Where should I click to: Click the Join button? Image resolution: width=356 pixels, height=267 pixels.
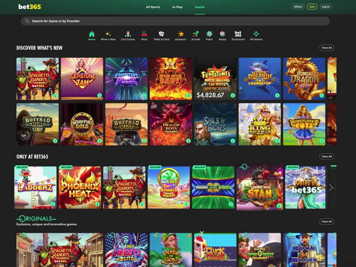click(x=312, y=7)
